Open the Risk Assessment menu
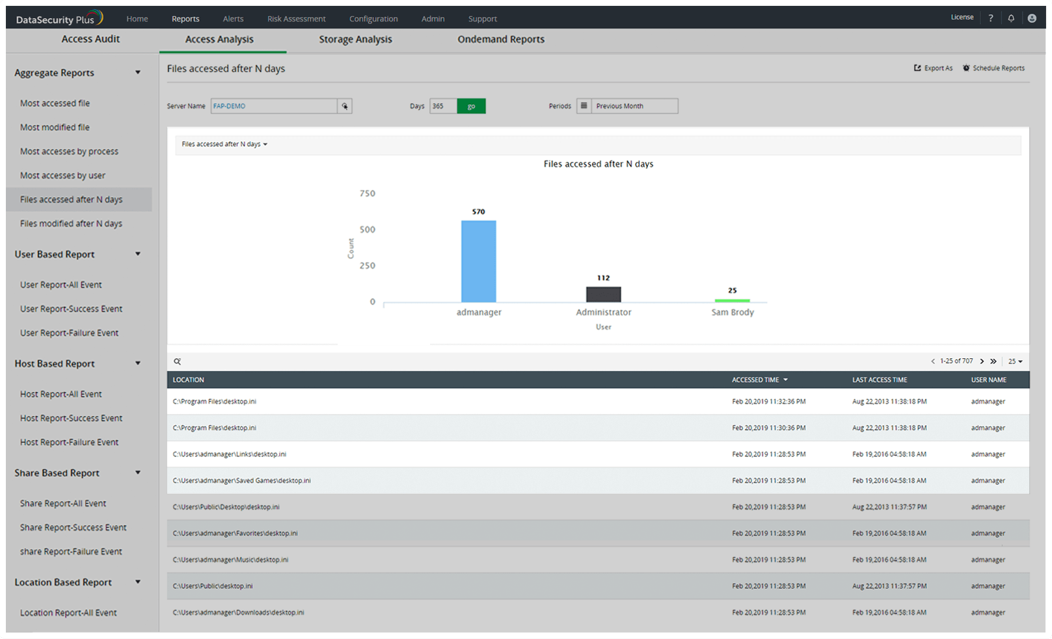This screenshot has width=1052, height=639. pyautogui.click(x=296, y=19)
